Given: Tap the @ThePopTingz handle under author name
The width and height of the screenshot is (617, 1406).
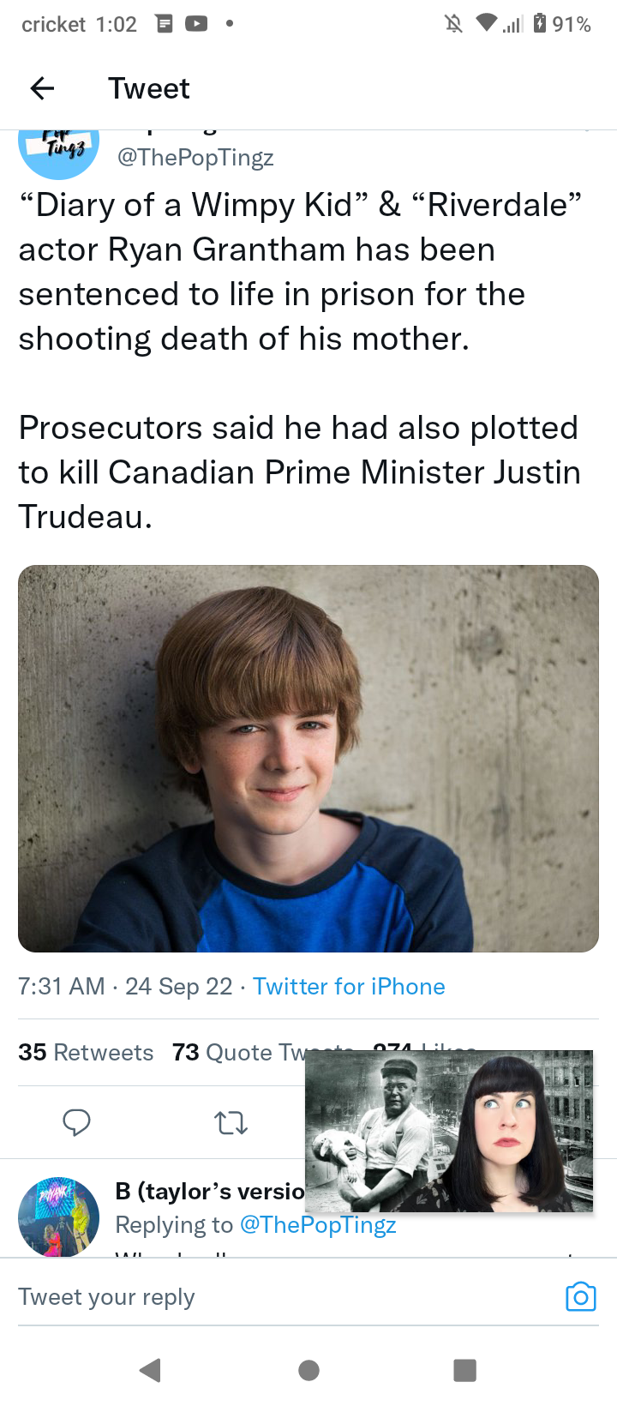Looking at the screenshot, I should tap(195, 158).
